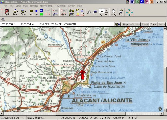Viewport: 167px width, 120px height.
Task: Toggle the Map control button
Action: coord(125,24)
